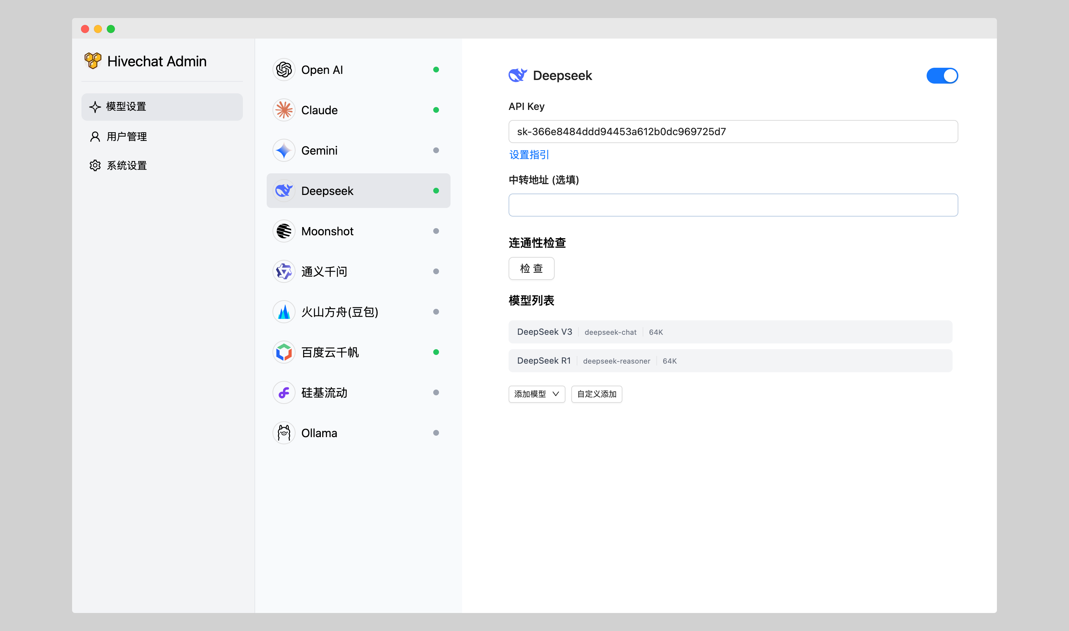The width and height of the screenshot is (1069, 631).
Task: Click the 自定义添加 button
Action: click(x=596, y=394)
